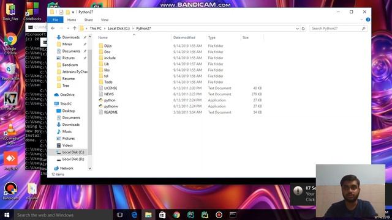Click the Properties quick access toolbar icon

click(61, 12)
